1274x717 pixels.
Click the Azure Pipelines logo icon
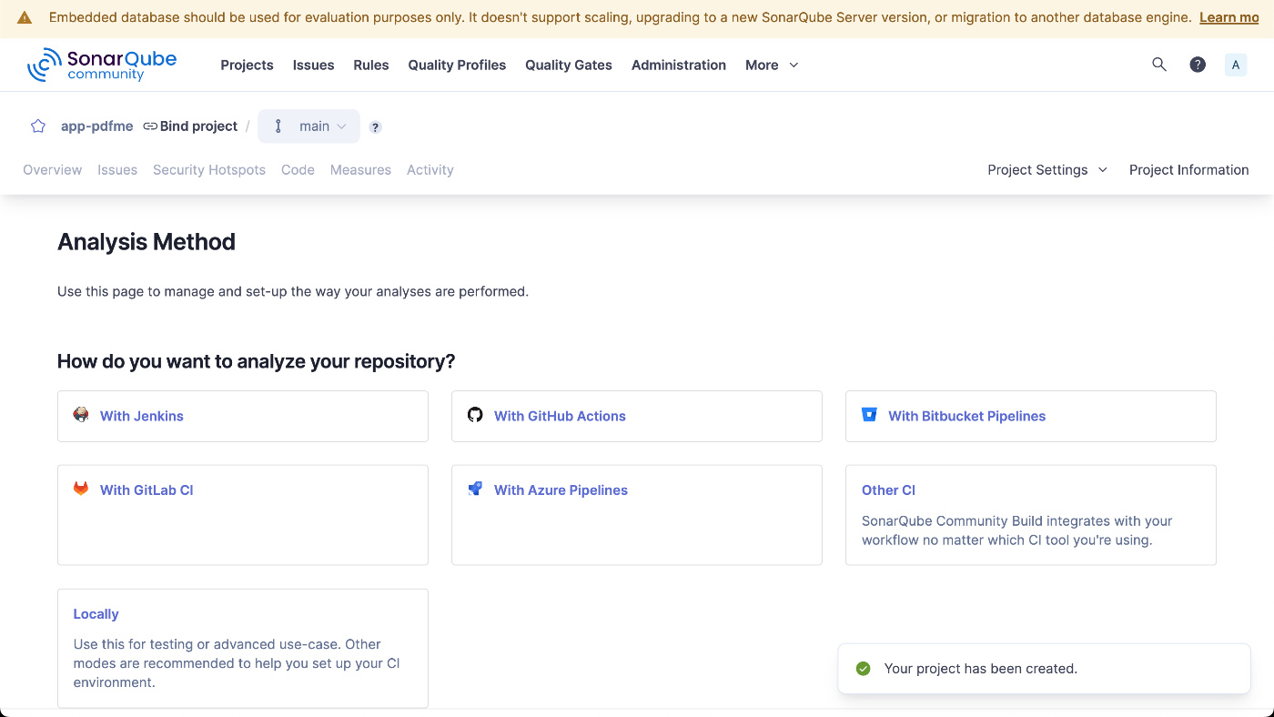click(475, 489)
